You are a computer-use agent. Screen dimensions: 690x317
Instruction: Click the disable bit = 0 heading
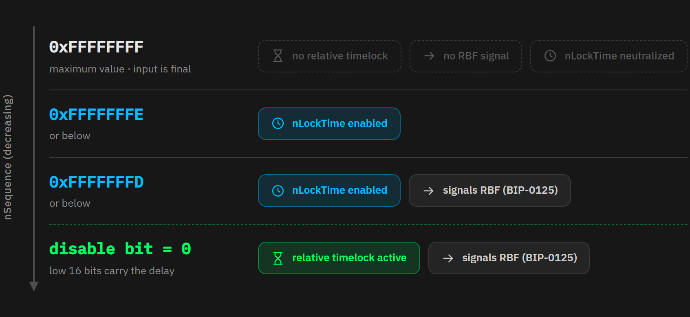pyautogui.click(x=120, y=249)
